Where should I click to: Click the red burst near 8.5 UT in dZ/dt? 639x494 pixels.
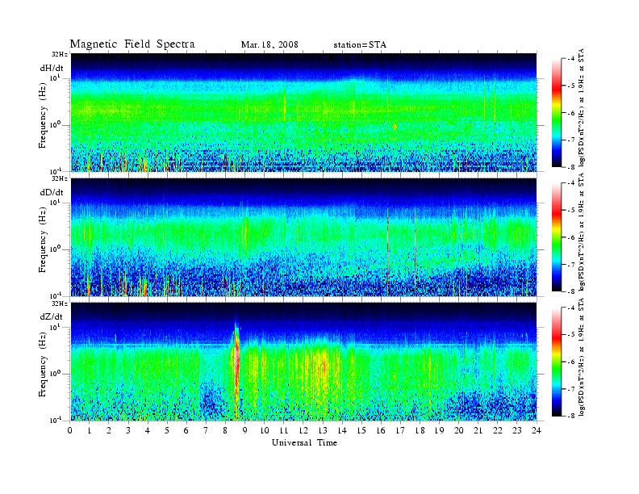pos(236,366)
